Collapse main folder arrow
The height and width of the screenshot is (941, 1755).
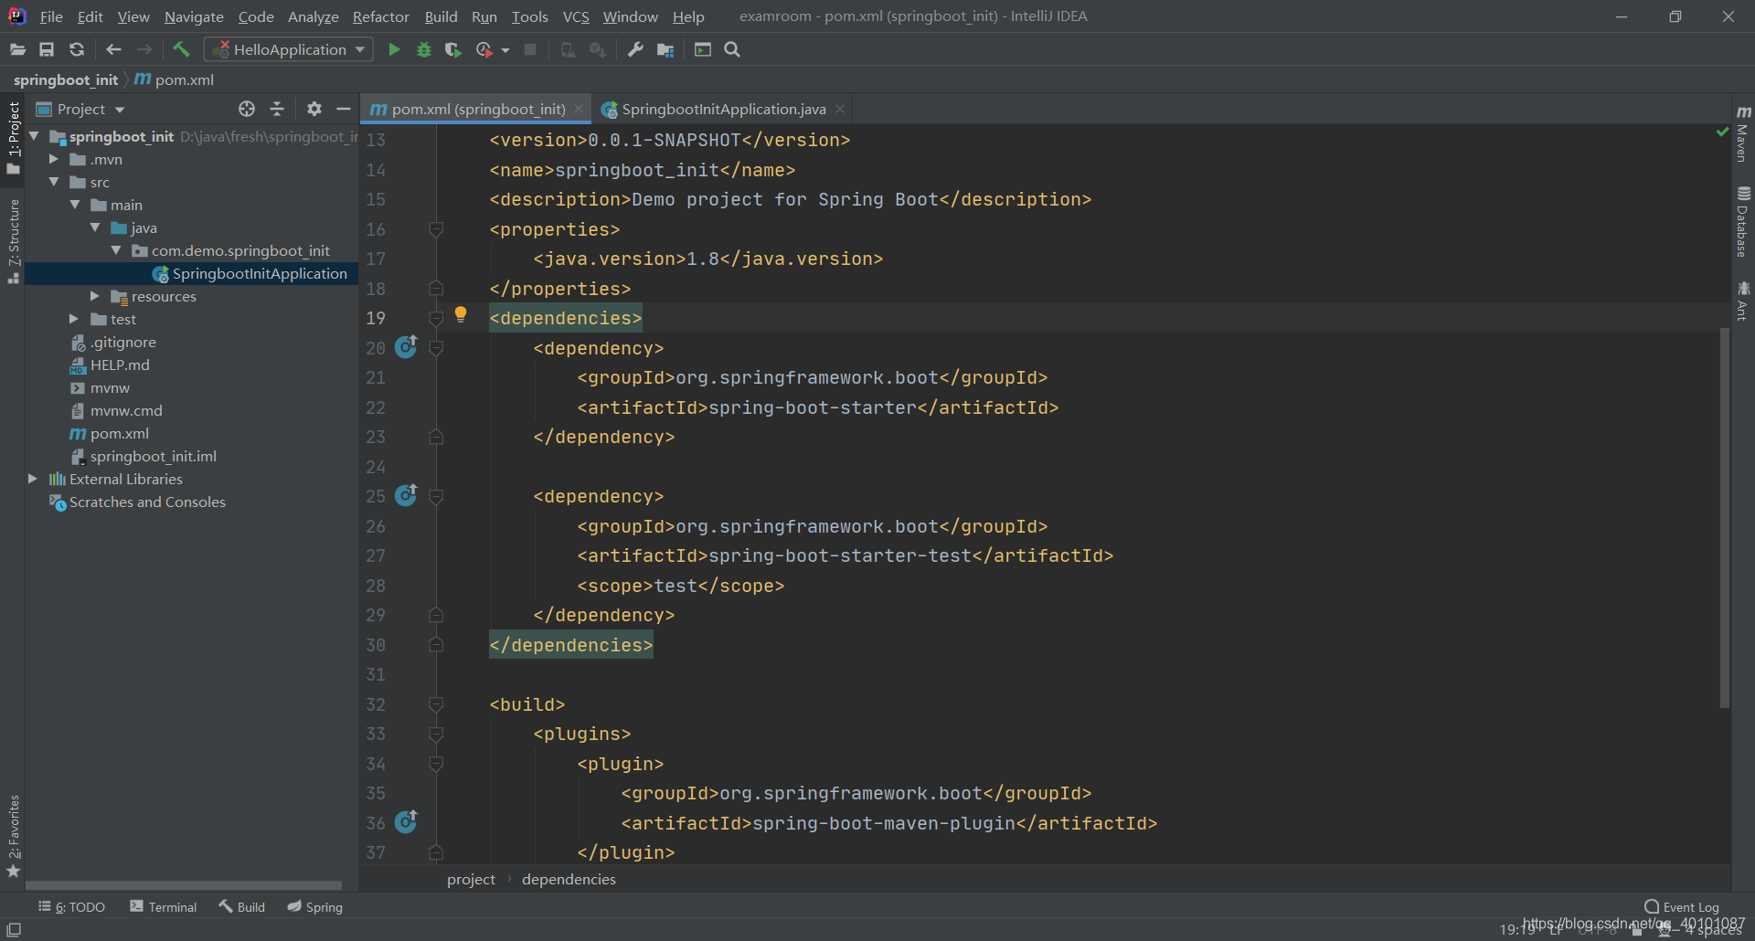[x=75, y=205]
